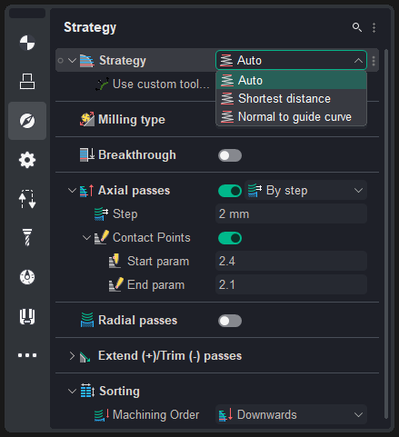Image resolution: width=399 pixels, height=437 pixels.
Task: Open the gear settings sidebar icon
Action: [27, 160]
